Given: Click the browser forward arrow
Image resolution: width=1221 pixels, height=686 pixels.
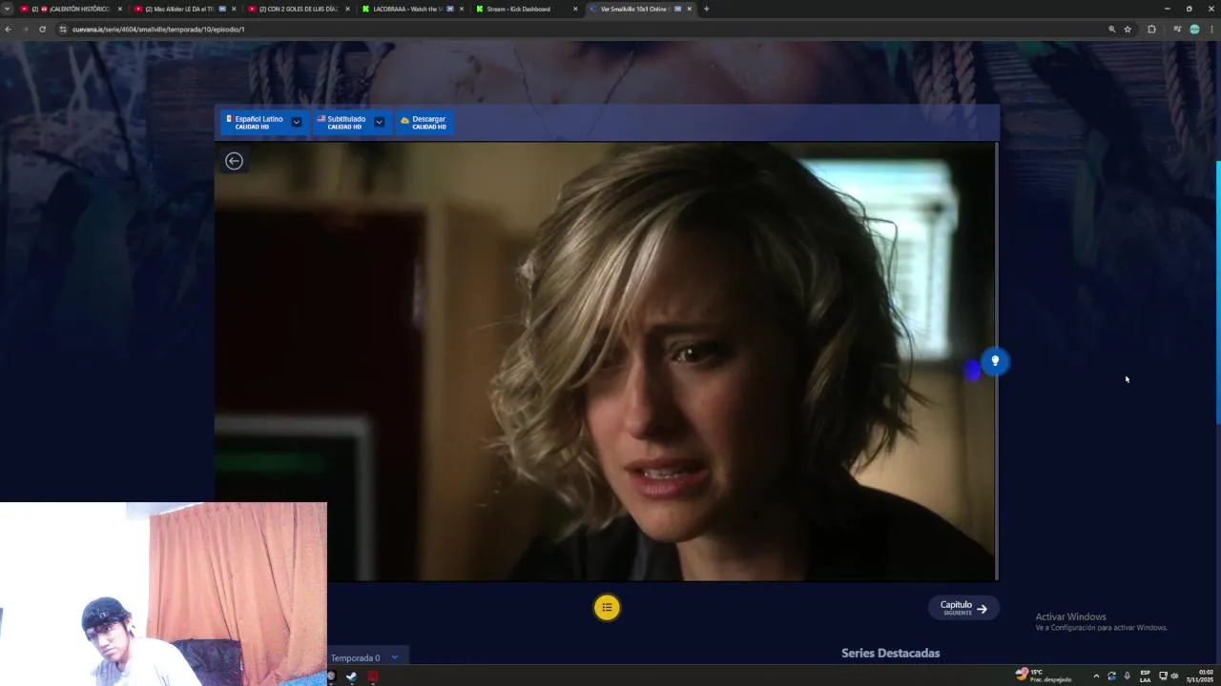Looking at the screenshot, I should pyautogui.click(x=25, y=30).
